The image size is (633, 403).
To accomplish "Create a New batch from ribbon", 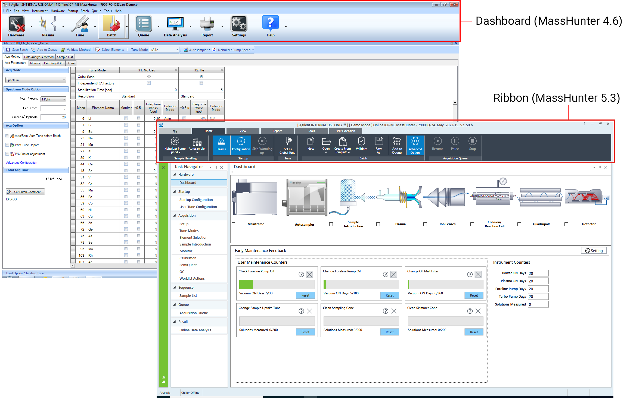I will [311, 144].
